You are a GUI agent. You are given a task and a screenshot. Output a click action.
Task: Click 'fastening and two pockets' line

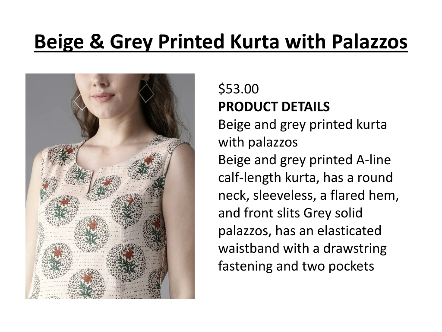pyautogui.click(x=296, y=266)
